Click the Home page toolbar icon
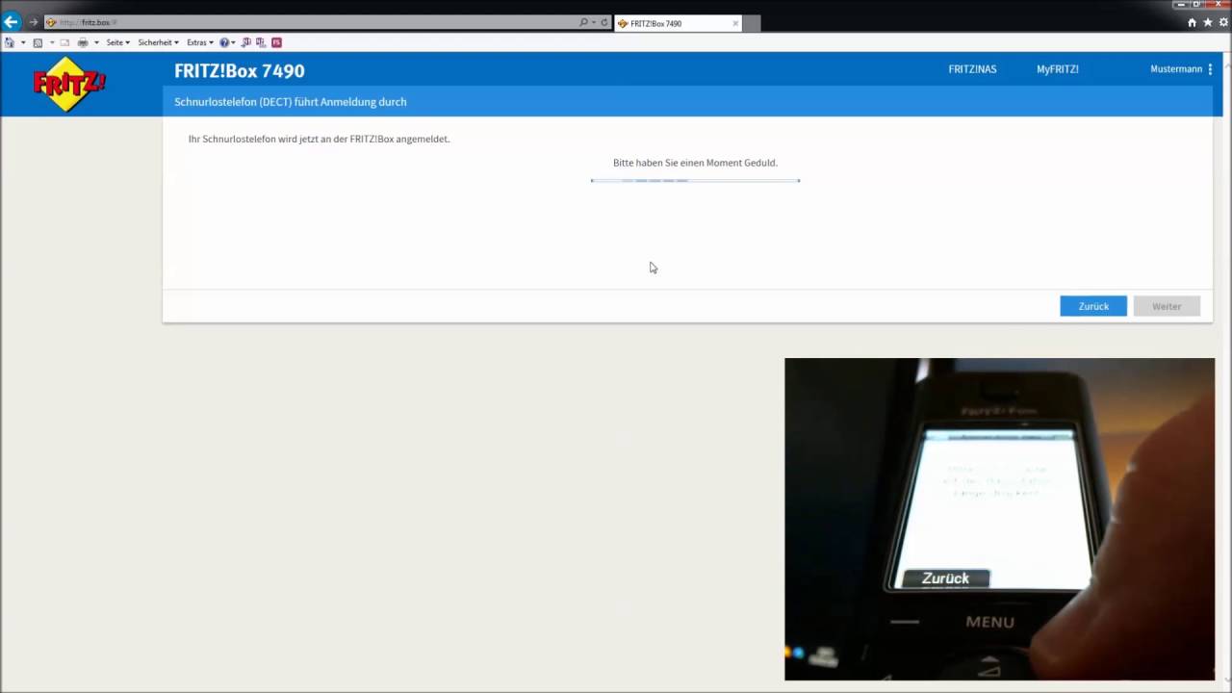 (9, 42)
